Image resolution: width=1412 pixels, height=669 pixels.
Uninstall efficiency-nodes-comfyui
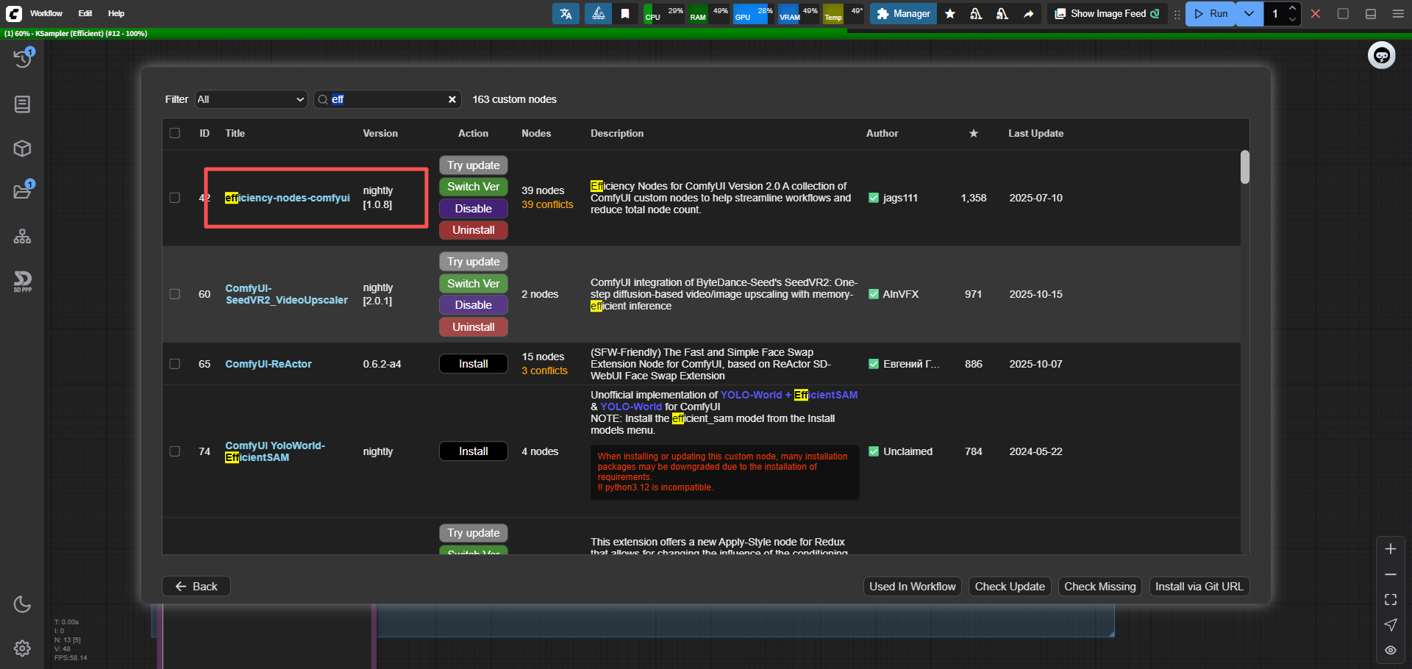[474, 230]
